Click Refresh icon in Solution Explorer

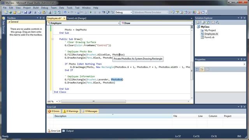coord(207,23)
